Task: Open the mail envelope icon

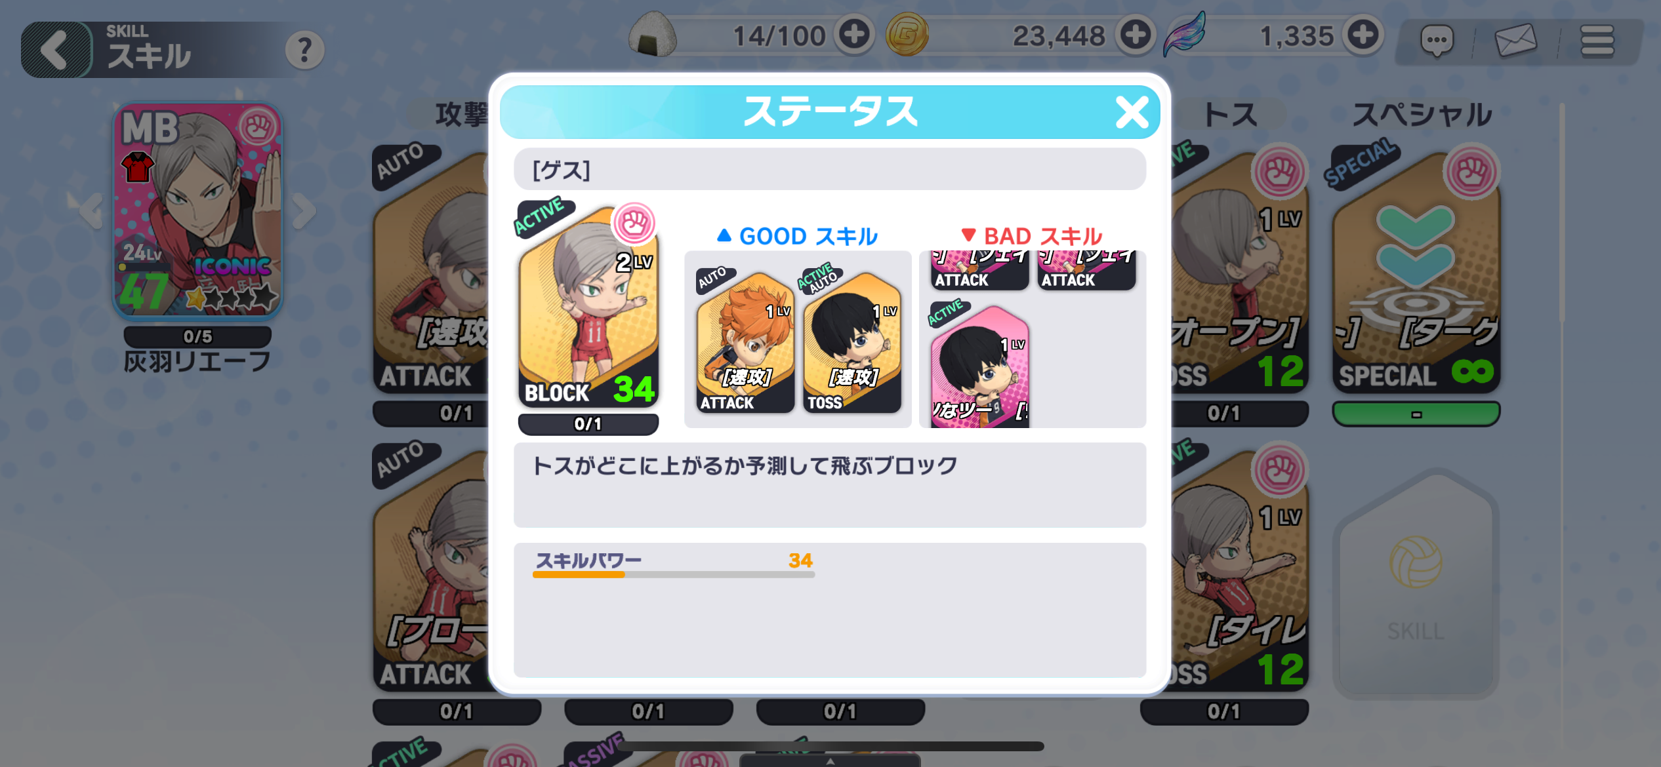Action: (1515, 41)
